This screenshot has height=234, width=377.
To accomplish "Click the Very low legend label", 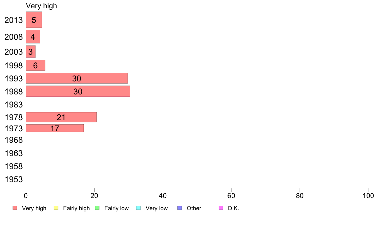I will coord(156,208).
